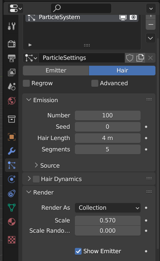Open the World properties tab
The height and width of the screenshot is (261, 160).
click(x=12, y=101)
